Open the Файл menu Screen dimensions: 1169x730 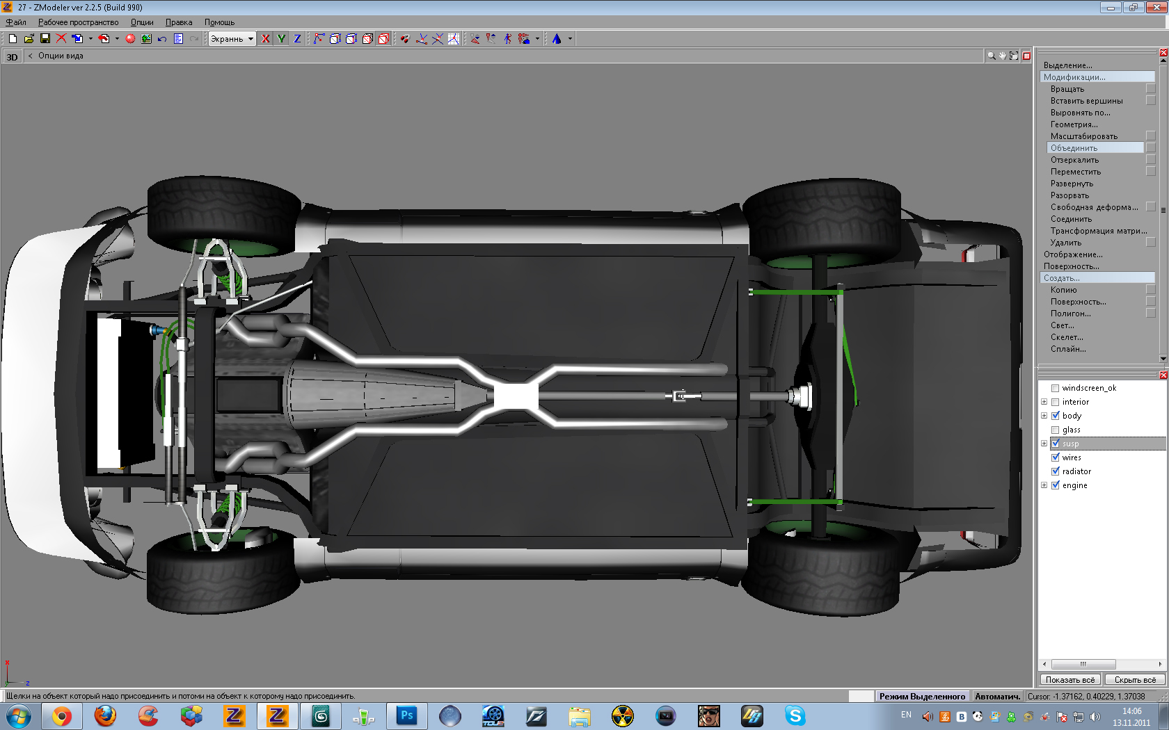click(x=16, y=22)
